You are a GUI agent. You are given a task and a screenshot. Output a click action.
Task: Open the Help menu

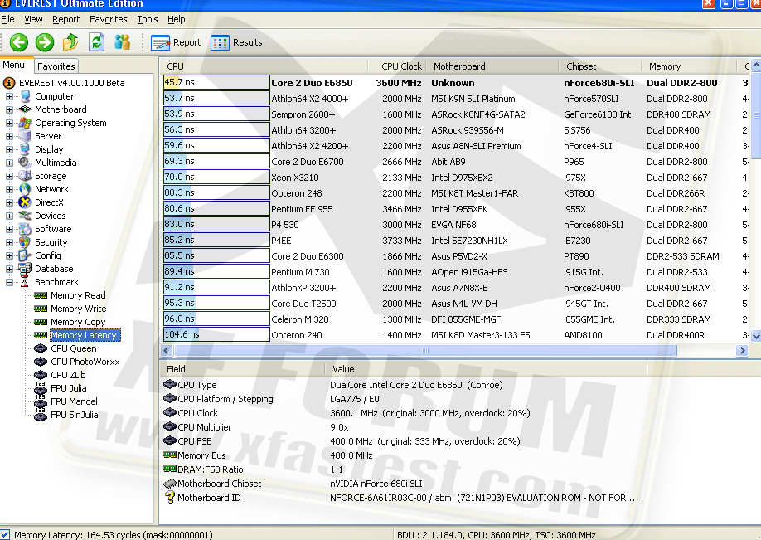[x=177, y=19]
